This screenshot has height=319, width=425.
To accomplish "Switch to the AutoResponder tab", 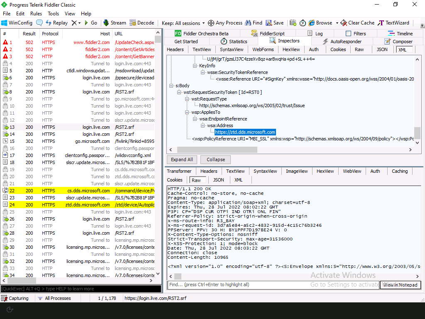I will (x=342, y=42).
